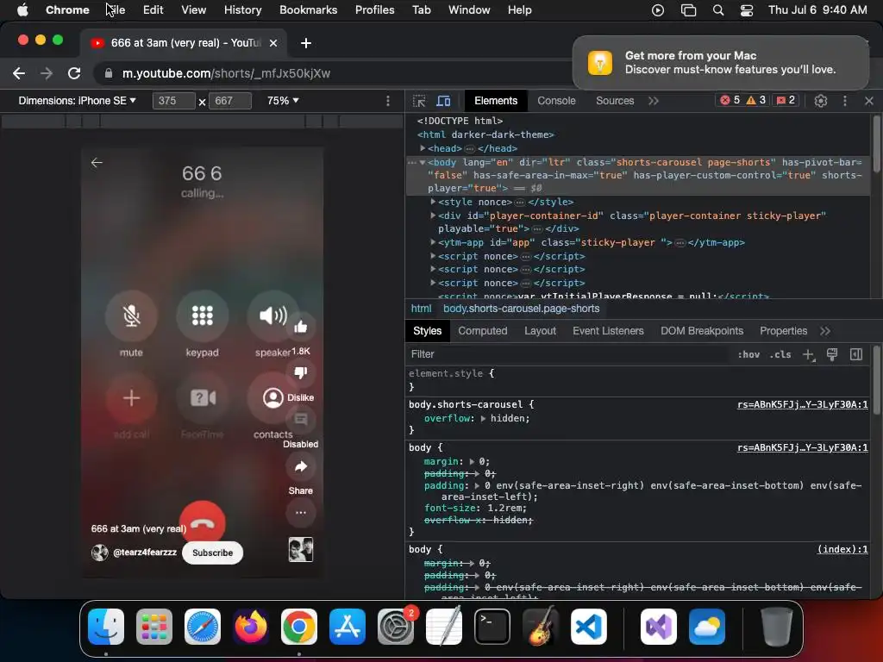Expand the head element node
Image resolution: width=883 pixels, height=662 pixels.
423,148
